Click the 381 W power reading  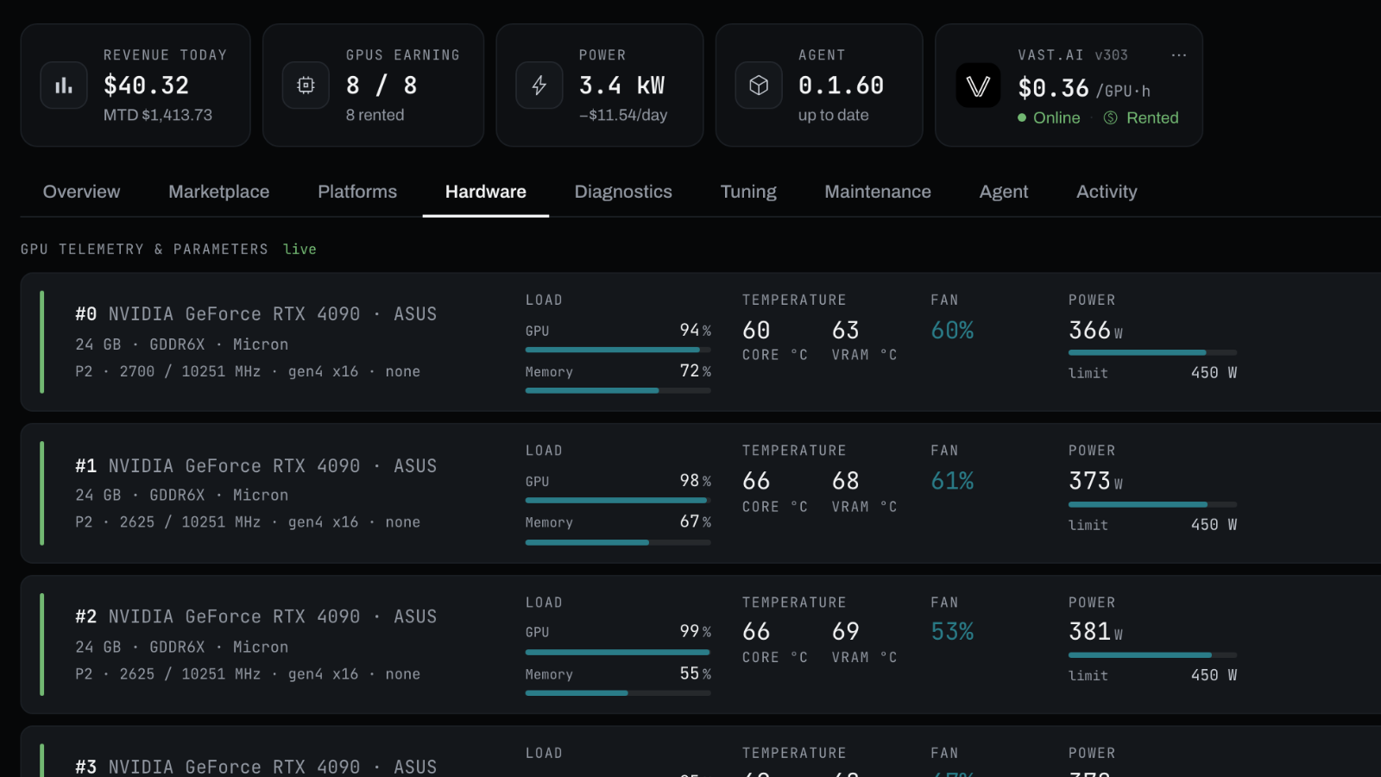click(x=1095, y=632)
